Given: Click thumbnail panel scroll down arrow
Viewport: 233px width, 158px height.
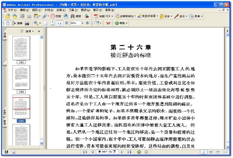Looking at the screenshot, I should (x=42, y=143).
